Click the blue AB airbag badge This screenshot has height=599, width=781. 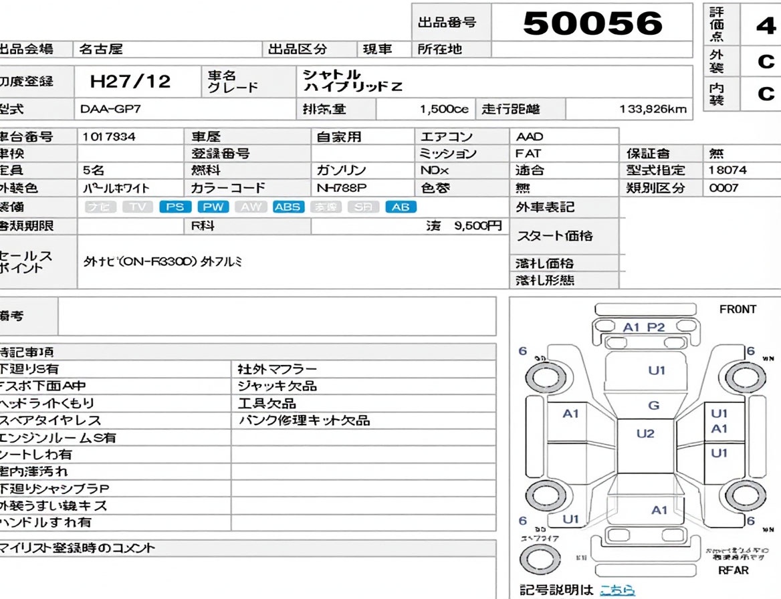click(401, 207)
